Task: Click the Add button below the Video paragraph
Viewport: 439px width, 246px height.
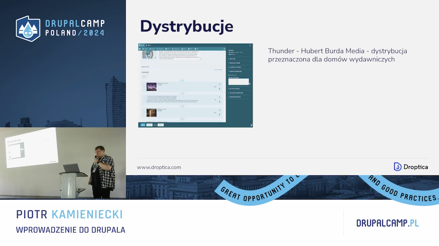Action: click(x=182, y=119)
